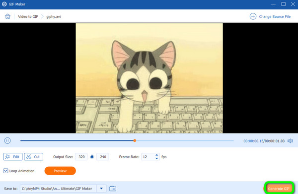Click the orange Preview button
The image size is (298, 194).
click(60, 171)
